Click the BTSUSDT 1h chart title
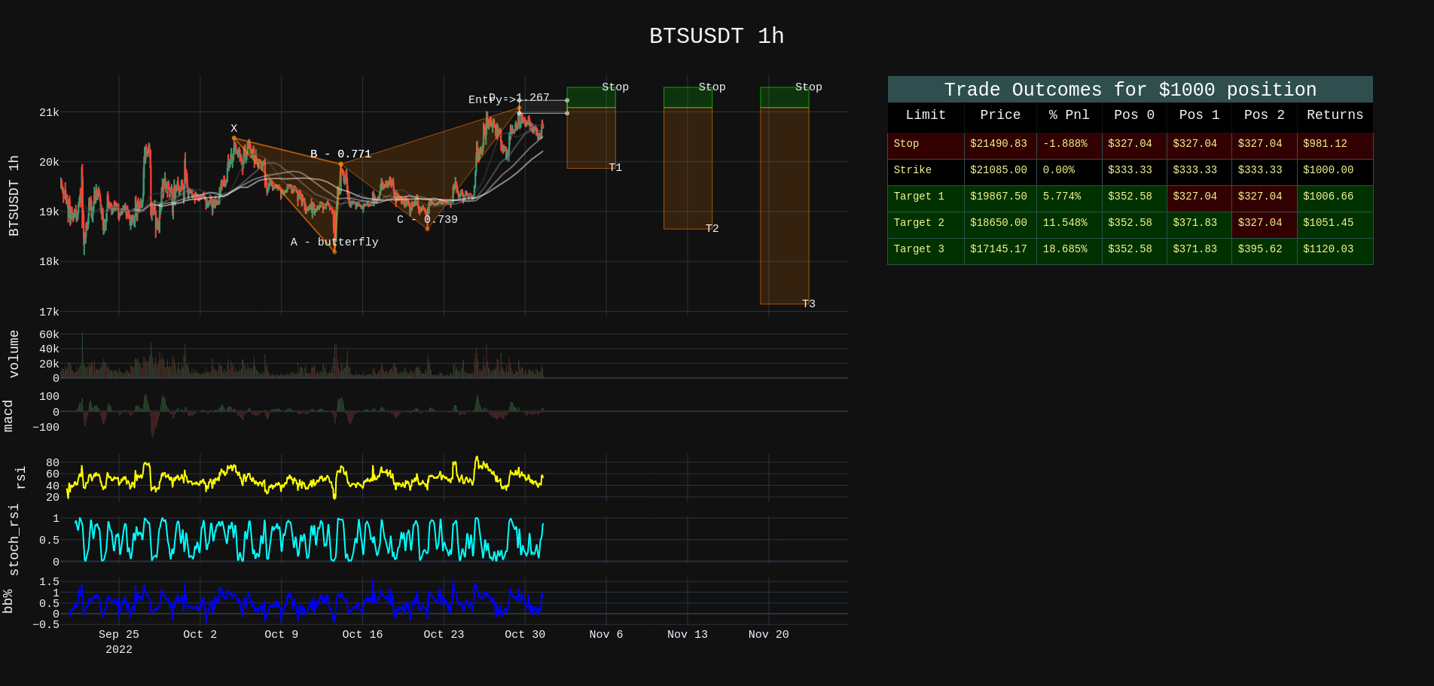 (x=716, y=36)
